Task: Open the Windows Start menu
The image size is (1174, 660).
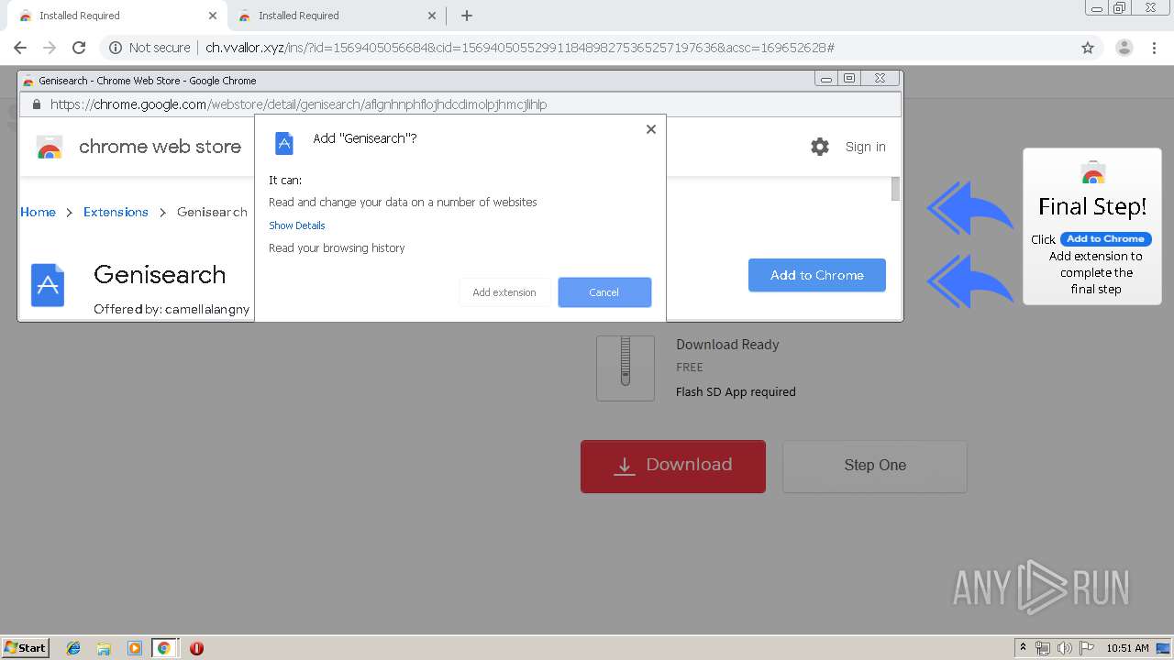Action: coord(26,648)
